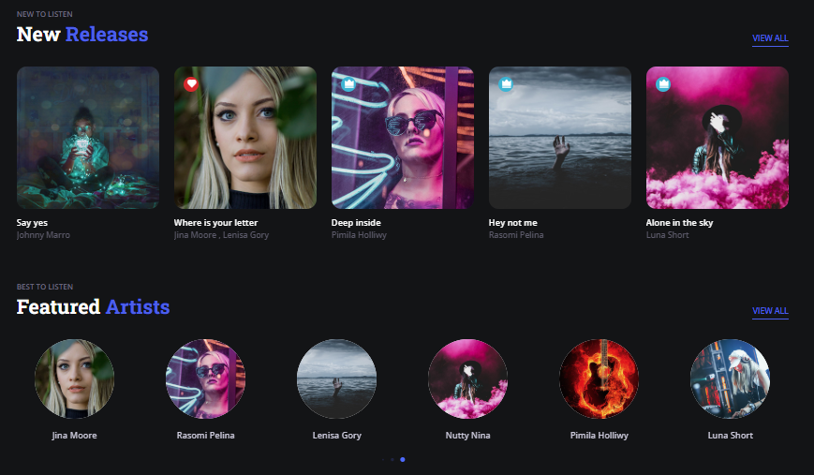Viewport: 814px width, 475px height.
Task: Click the Deep inside song title
Action: click(356, 223)
